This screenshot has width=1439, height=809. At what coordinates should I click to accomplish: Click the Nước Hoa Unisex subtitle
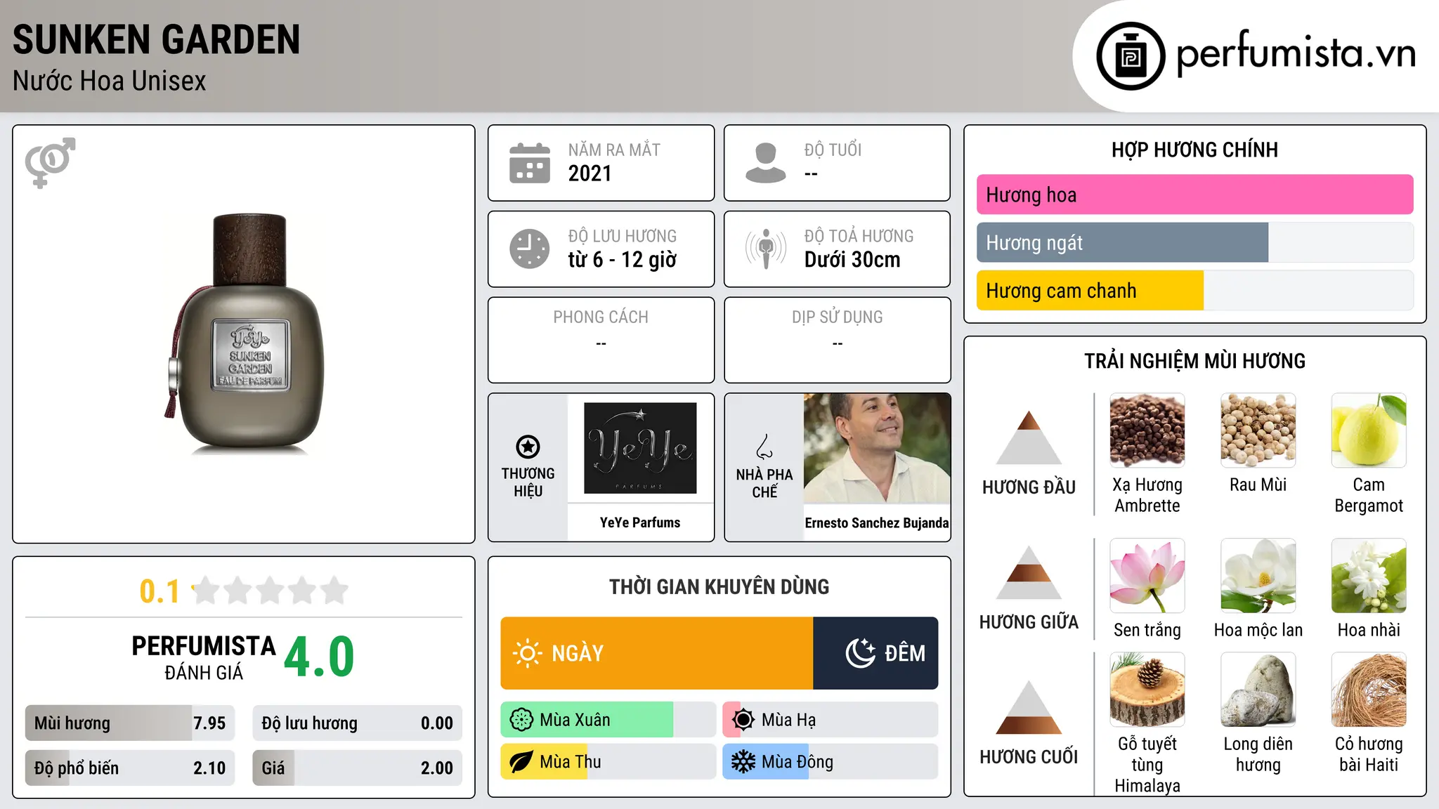110,81
